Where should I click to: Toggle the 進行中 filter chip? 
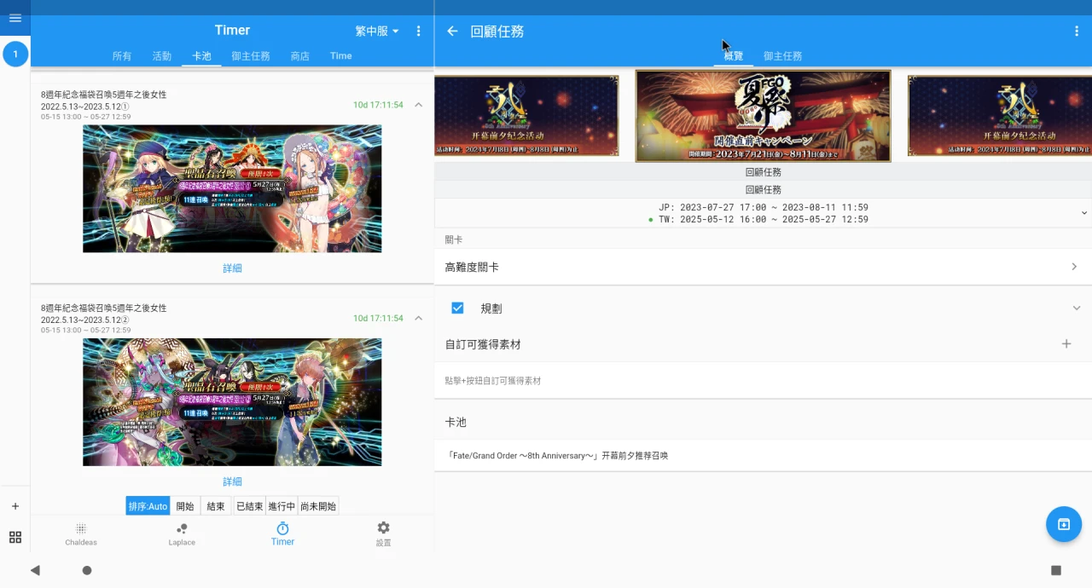(282, 506)
